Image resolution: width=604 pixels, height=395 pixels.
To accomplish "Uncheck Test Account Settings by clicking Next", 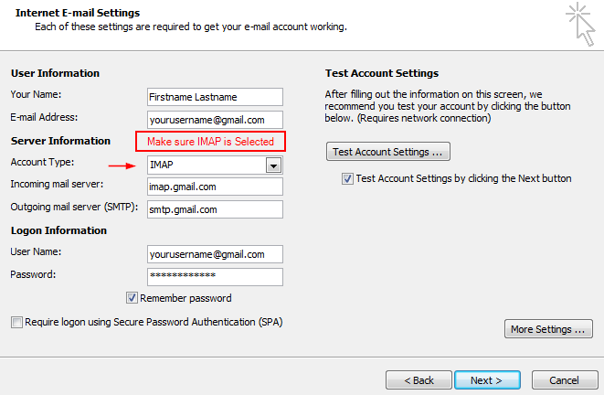I will coord(347,179).
